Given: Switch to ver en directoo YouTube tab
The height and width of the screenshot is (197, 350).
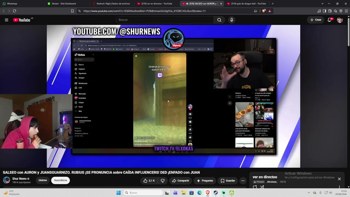Looking at the screenshot, I should tap(157, 4).
